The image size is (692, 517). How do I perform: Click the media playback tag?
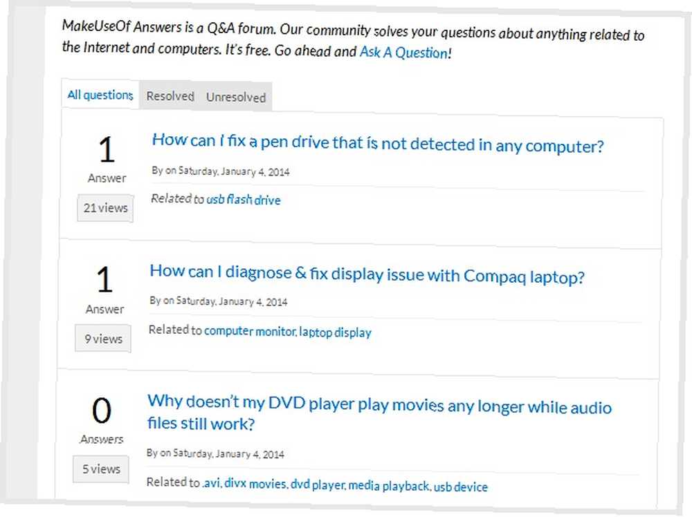pos(389,486)
